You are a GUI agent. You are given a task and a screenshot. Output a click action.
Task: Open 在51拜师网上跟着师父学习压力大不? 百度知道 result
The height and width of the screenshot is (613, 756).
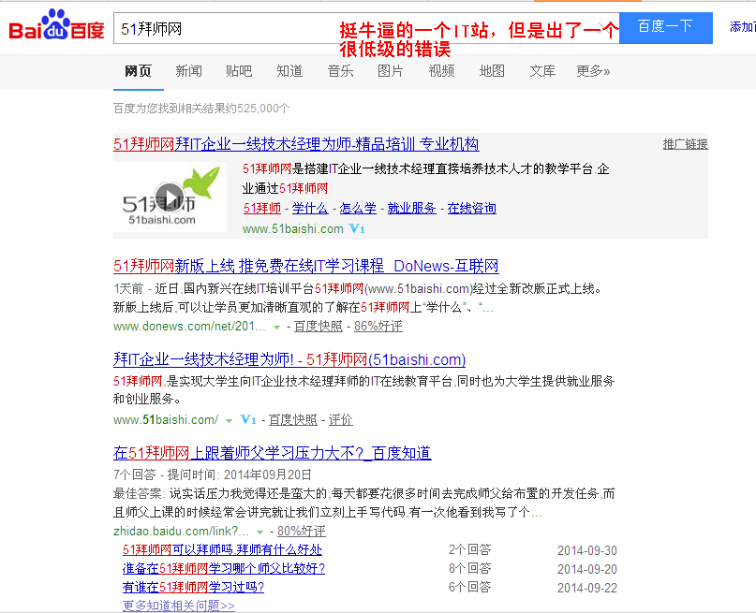click(x=273, y=453)
